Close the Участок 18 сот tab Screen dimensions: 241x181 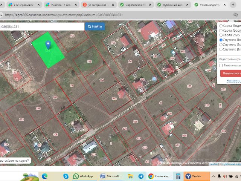click(x=76, y=5)
